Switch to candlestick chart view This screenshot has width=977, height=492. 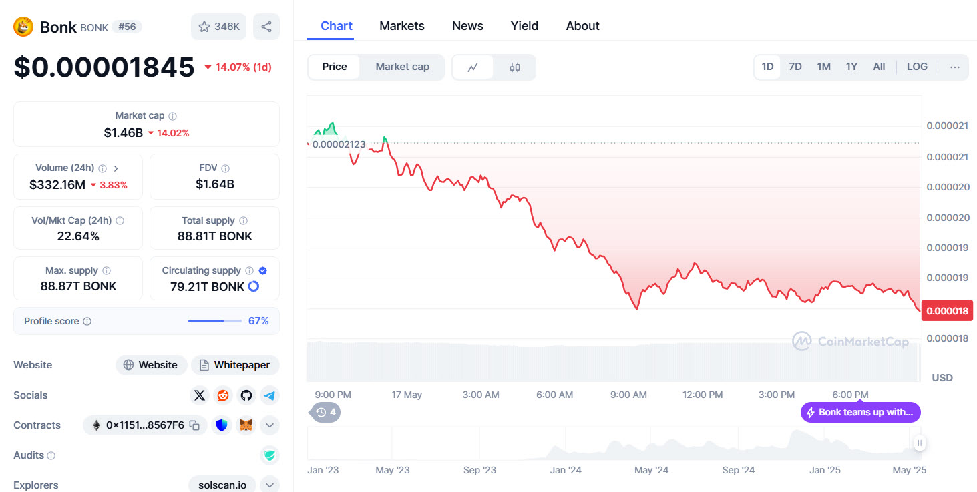point(514,67)
